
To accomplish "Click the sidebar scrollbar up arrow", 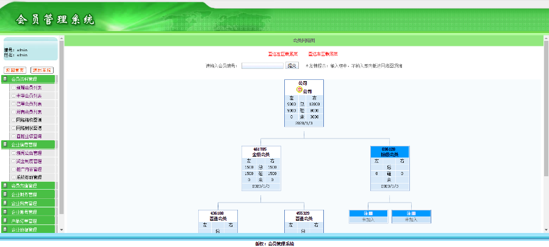I will (x=62, y=38).
